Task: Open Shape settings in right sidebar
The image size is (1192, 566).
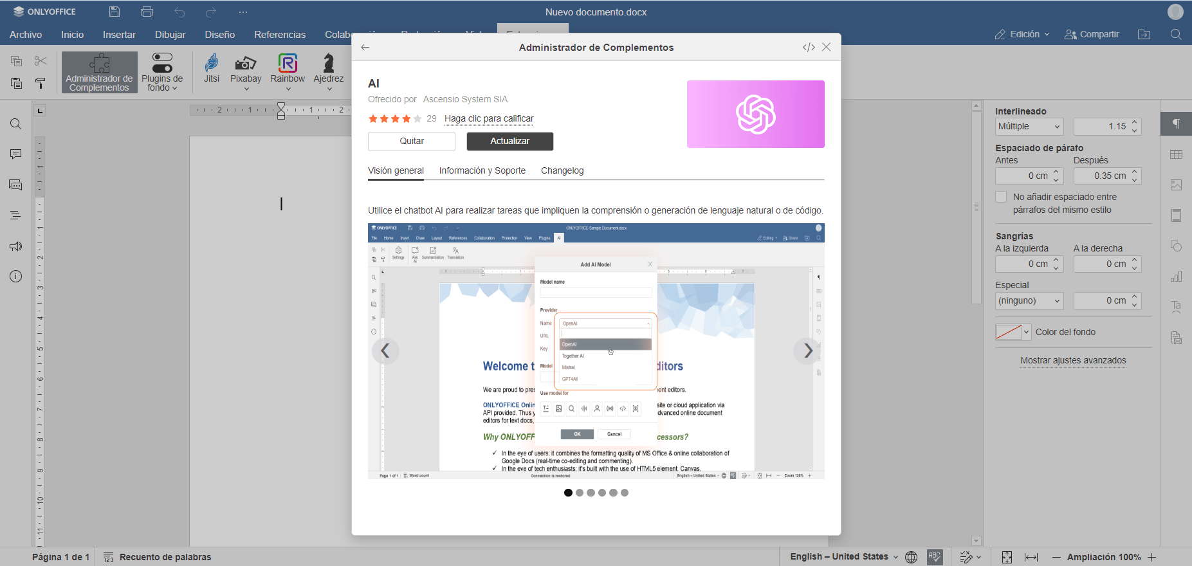Action: [1177, 246]
